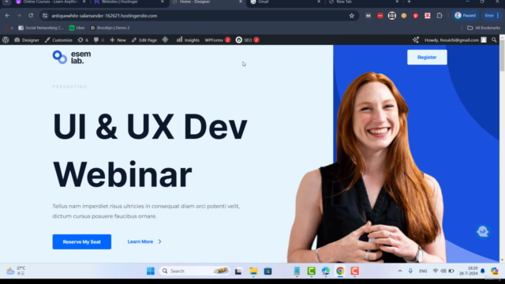Open the SEO menu with 2 notifications
505x284 pixels.
click(247, 40)
